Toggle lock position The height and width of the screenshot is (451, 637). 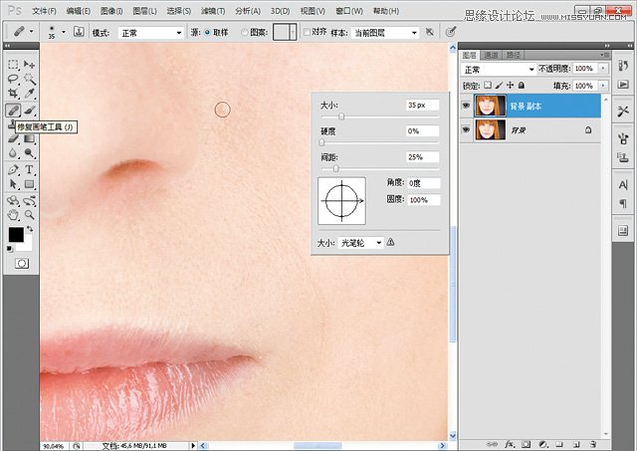pos(511,85)
